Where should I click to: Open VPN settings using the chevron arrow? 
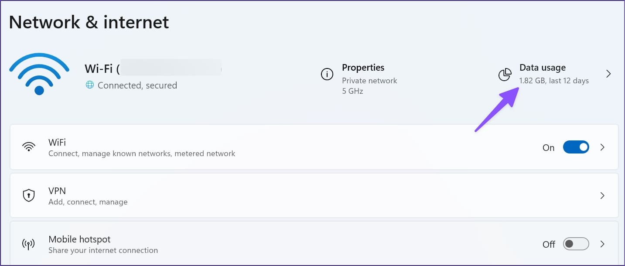tap(602, 195)
